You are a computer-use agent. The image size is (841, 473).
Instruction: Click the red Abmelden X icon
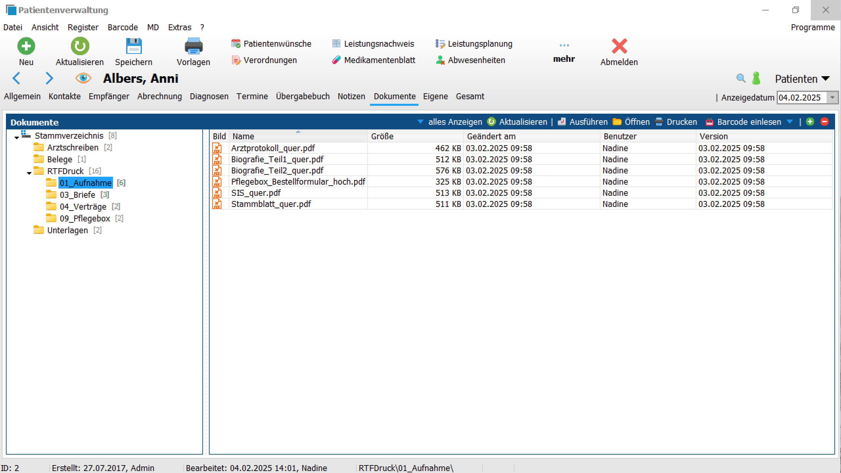(619, 46)
